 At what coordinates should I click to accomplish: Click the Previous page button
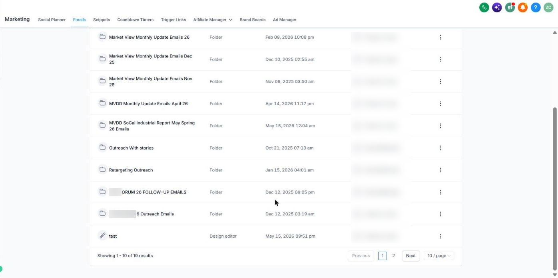click(361, 256)
